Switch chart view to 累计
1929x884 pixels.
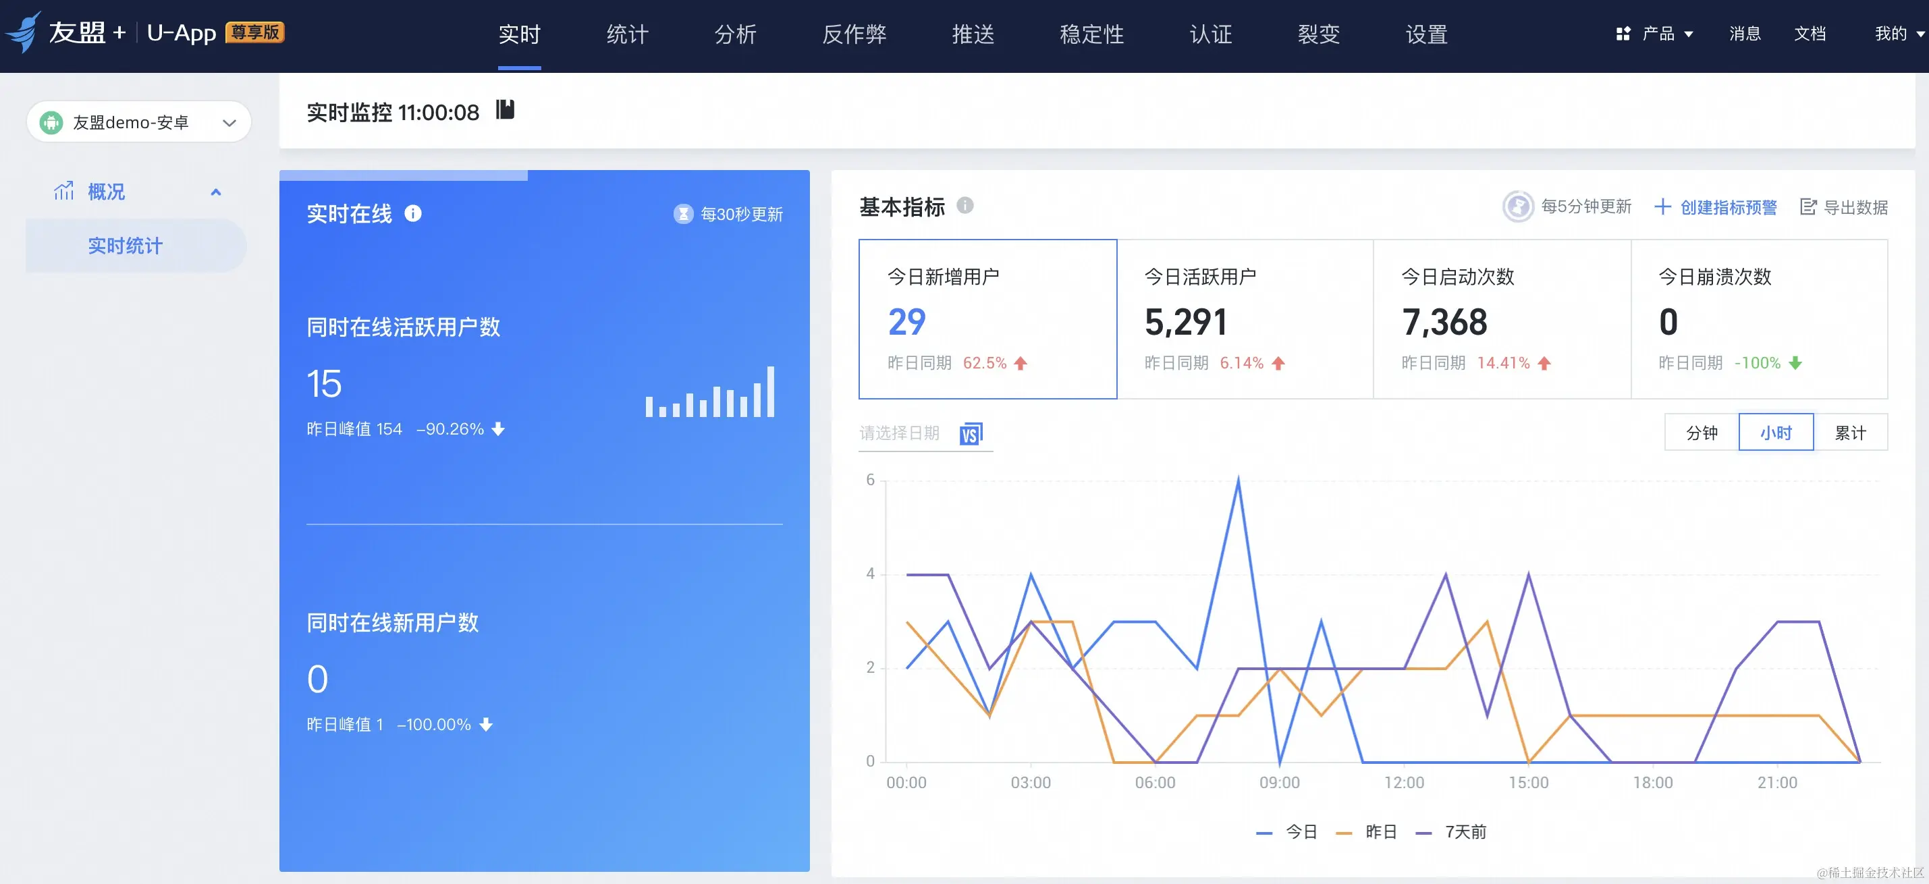coord(1849,433)
